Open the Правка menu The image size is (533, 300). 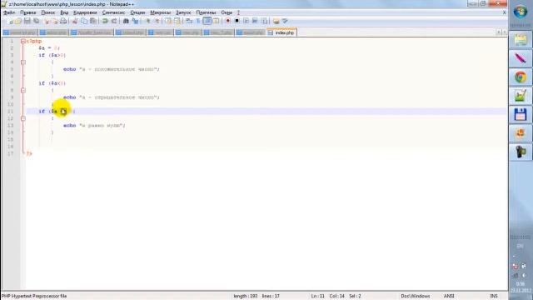tap(27, 12)
